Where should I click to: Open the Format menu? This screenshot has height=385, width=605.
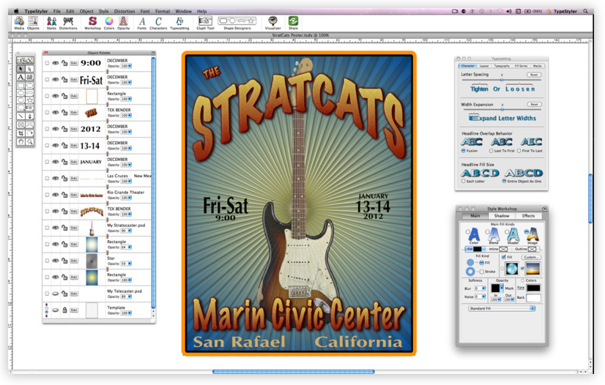coord(163,11)
